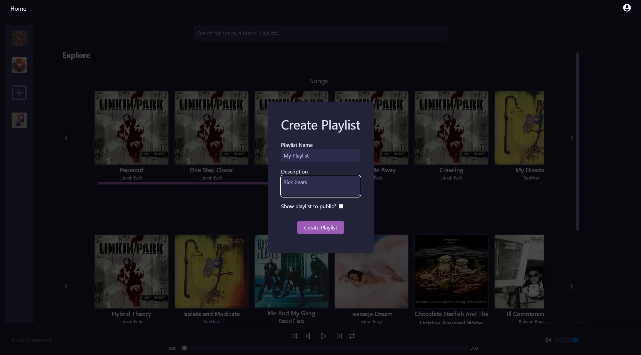The height and width of the screenshot is (355, 641).
Task: Check the Show playlist to public checkbox
Action: 341,206
